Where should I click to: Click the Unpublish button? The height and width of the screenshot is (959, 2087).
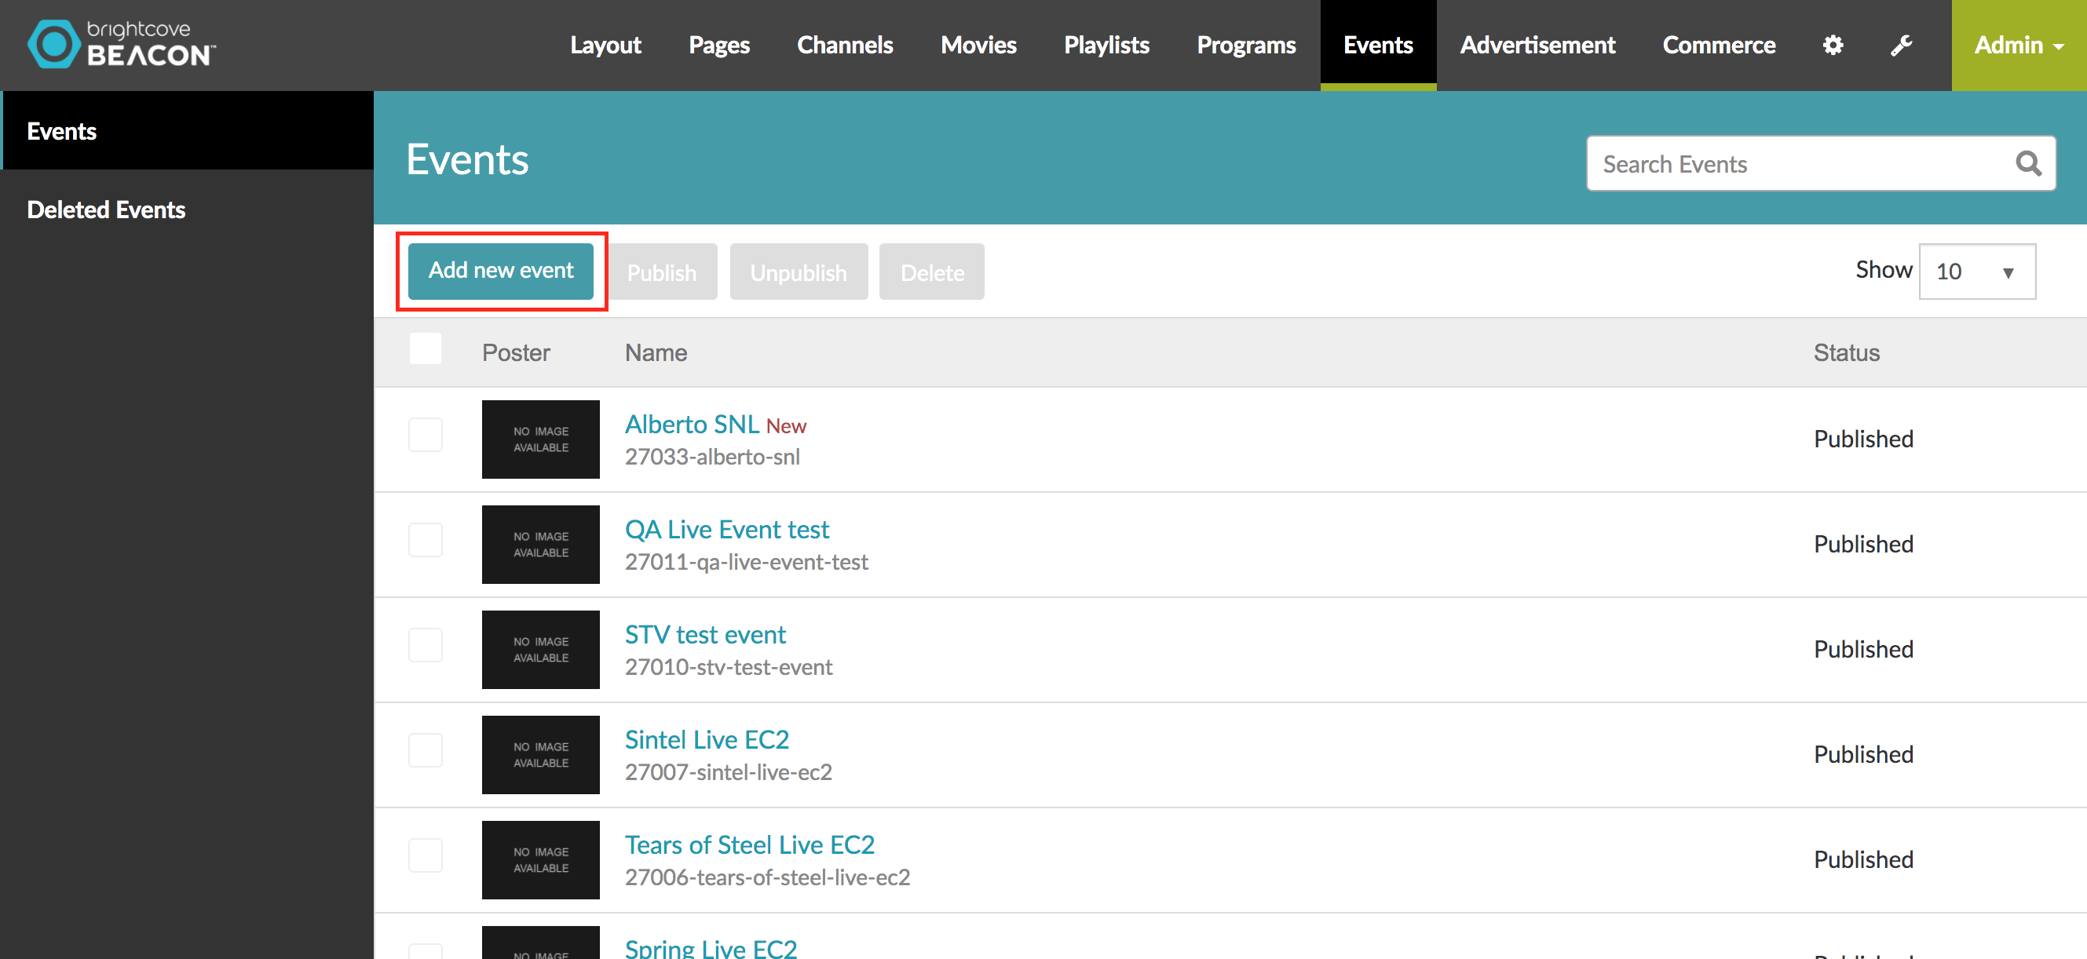click(x=798, y=272)
